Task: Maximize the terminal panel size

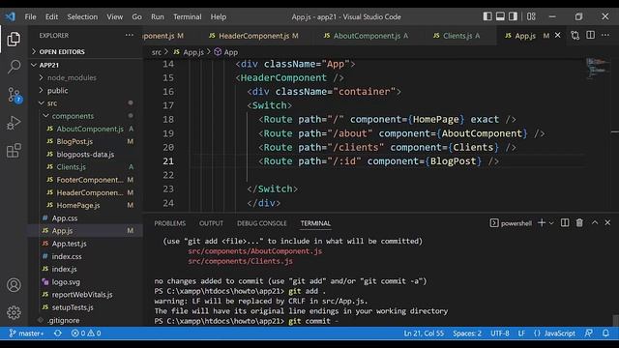Action: (x=595, y=223)
